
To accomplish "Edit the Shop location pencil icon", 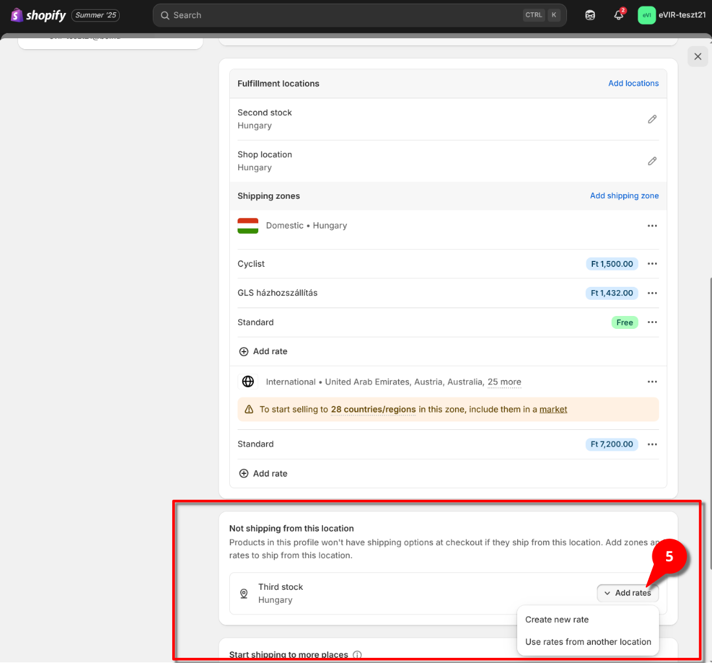I will [x=652, y=161].
